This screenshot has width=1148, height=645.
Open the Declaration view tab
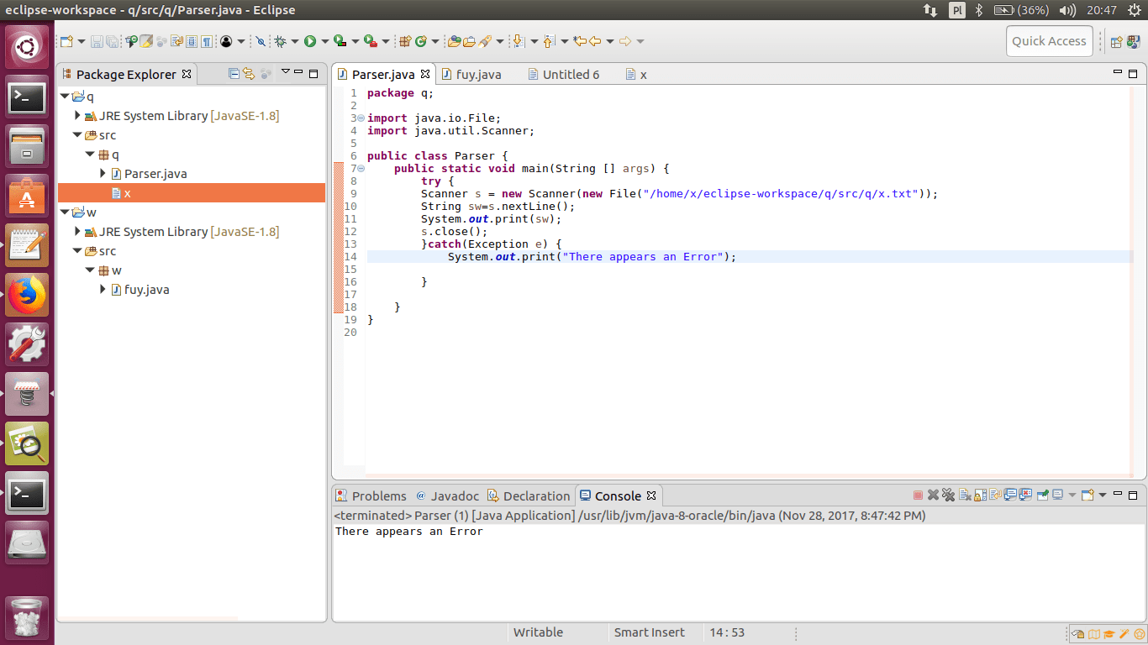529,496
